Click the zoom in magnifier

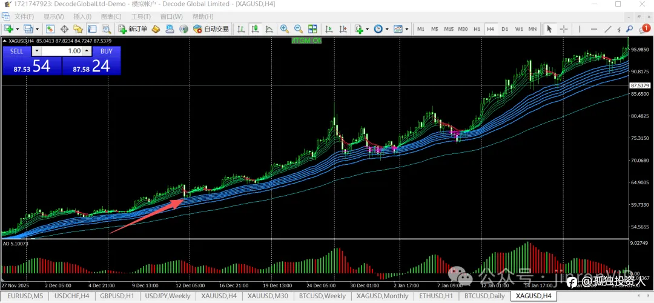tap(285, 29)
